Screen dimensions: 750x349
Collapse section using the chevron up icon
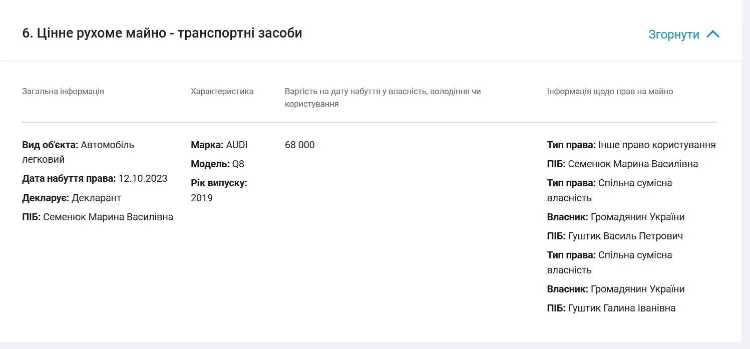coord(713,35)
